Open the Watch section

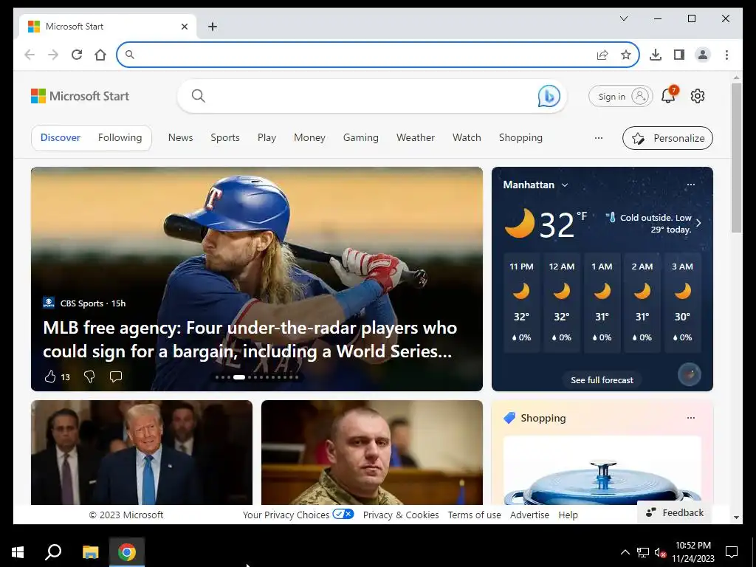(467, 138)
